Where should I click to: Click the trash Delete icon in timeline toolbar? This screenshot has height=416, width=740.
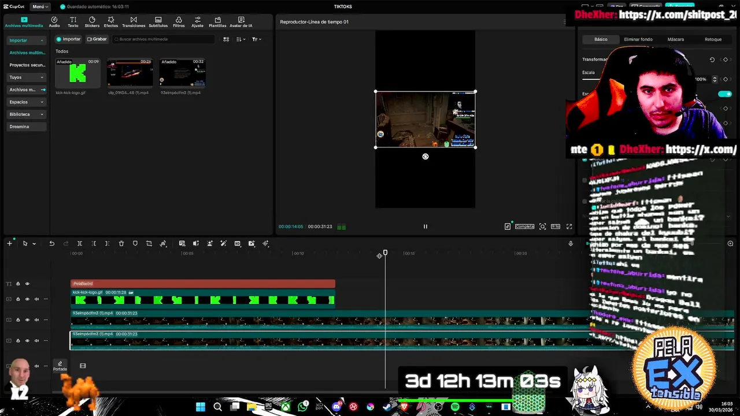click(121, 244)
